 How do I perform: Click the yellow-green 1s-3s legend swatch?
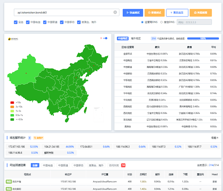[x=12, y=111]
